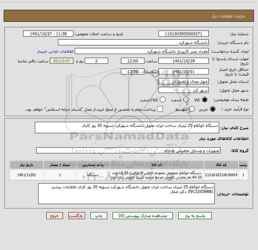Click the goods group field تجهیزات و وسایل تحصیلی

[x=128, y=150]
